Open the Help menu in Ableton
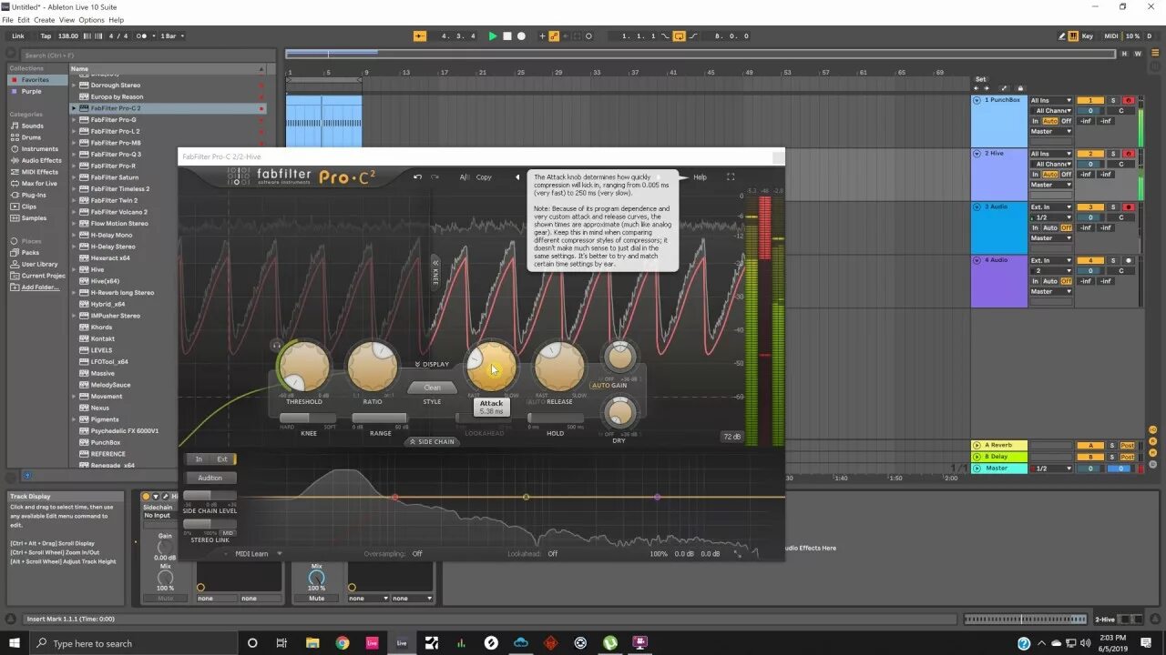 116,20
